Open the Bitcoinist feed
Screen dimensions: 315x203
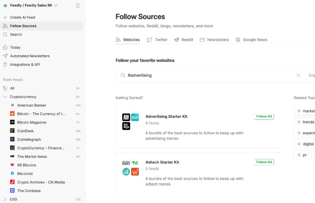click(25, 174)
